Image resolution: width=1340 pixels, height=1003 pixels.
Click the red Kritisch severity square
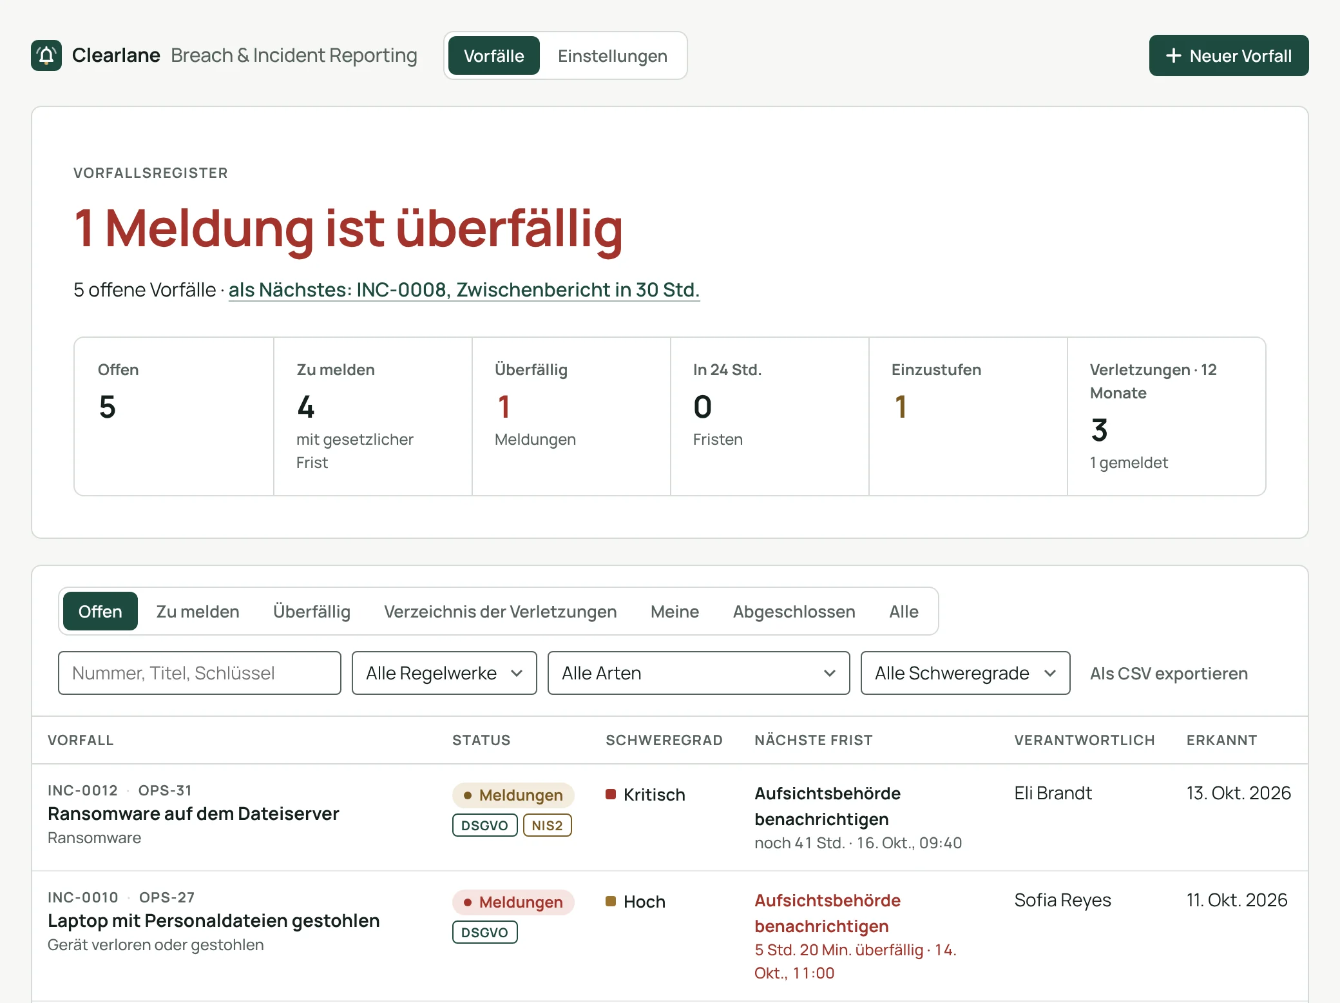click(x=611, y=794)
